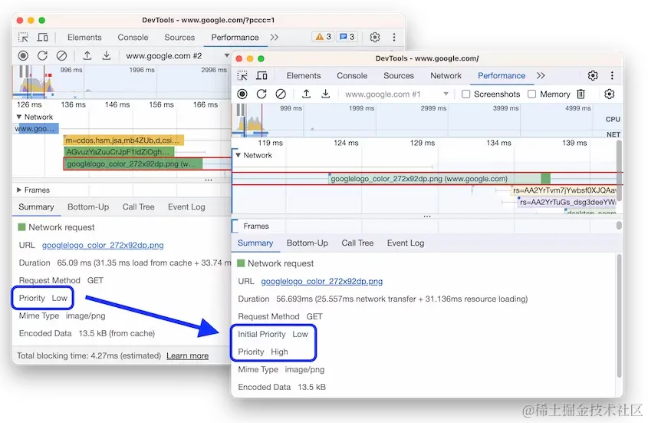Image resolution: width=648 pixels, height=423 pixels.
Task: Click save profile download icon in back window
Action: [106, 55]
